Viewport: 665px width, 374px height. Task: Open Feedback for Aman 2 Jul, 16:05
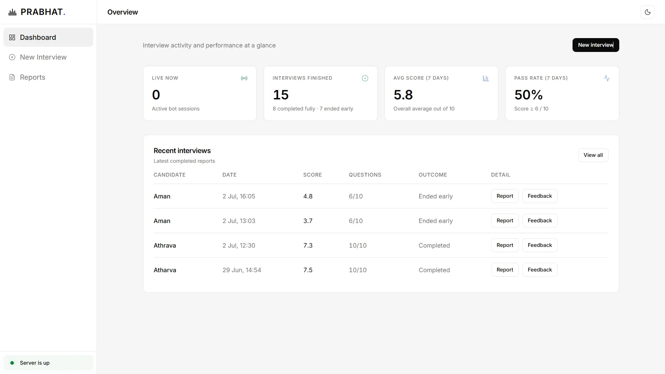click(540, 196)
